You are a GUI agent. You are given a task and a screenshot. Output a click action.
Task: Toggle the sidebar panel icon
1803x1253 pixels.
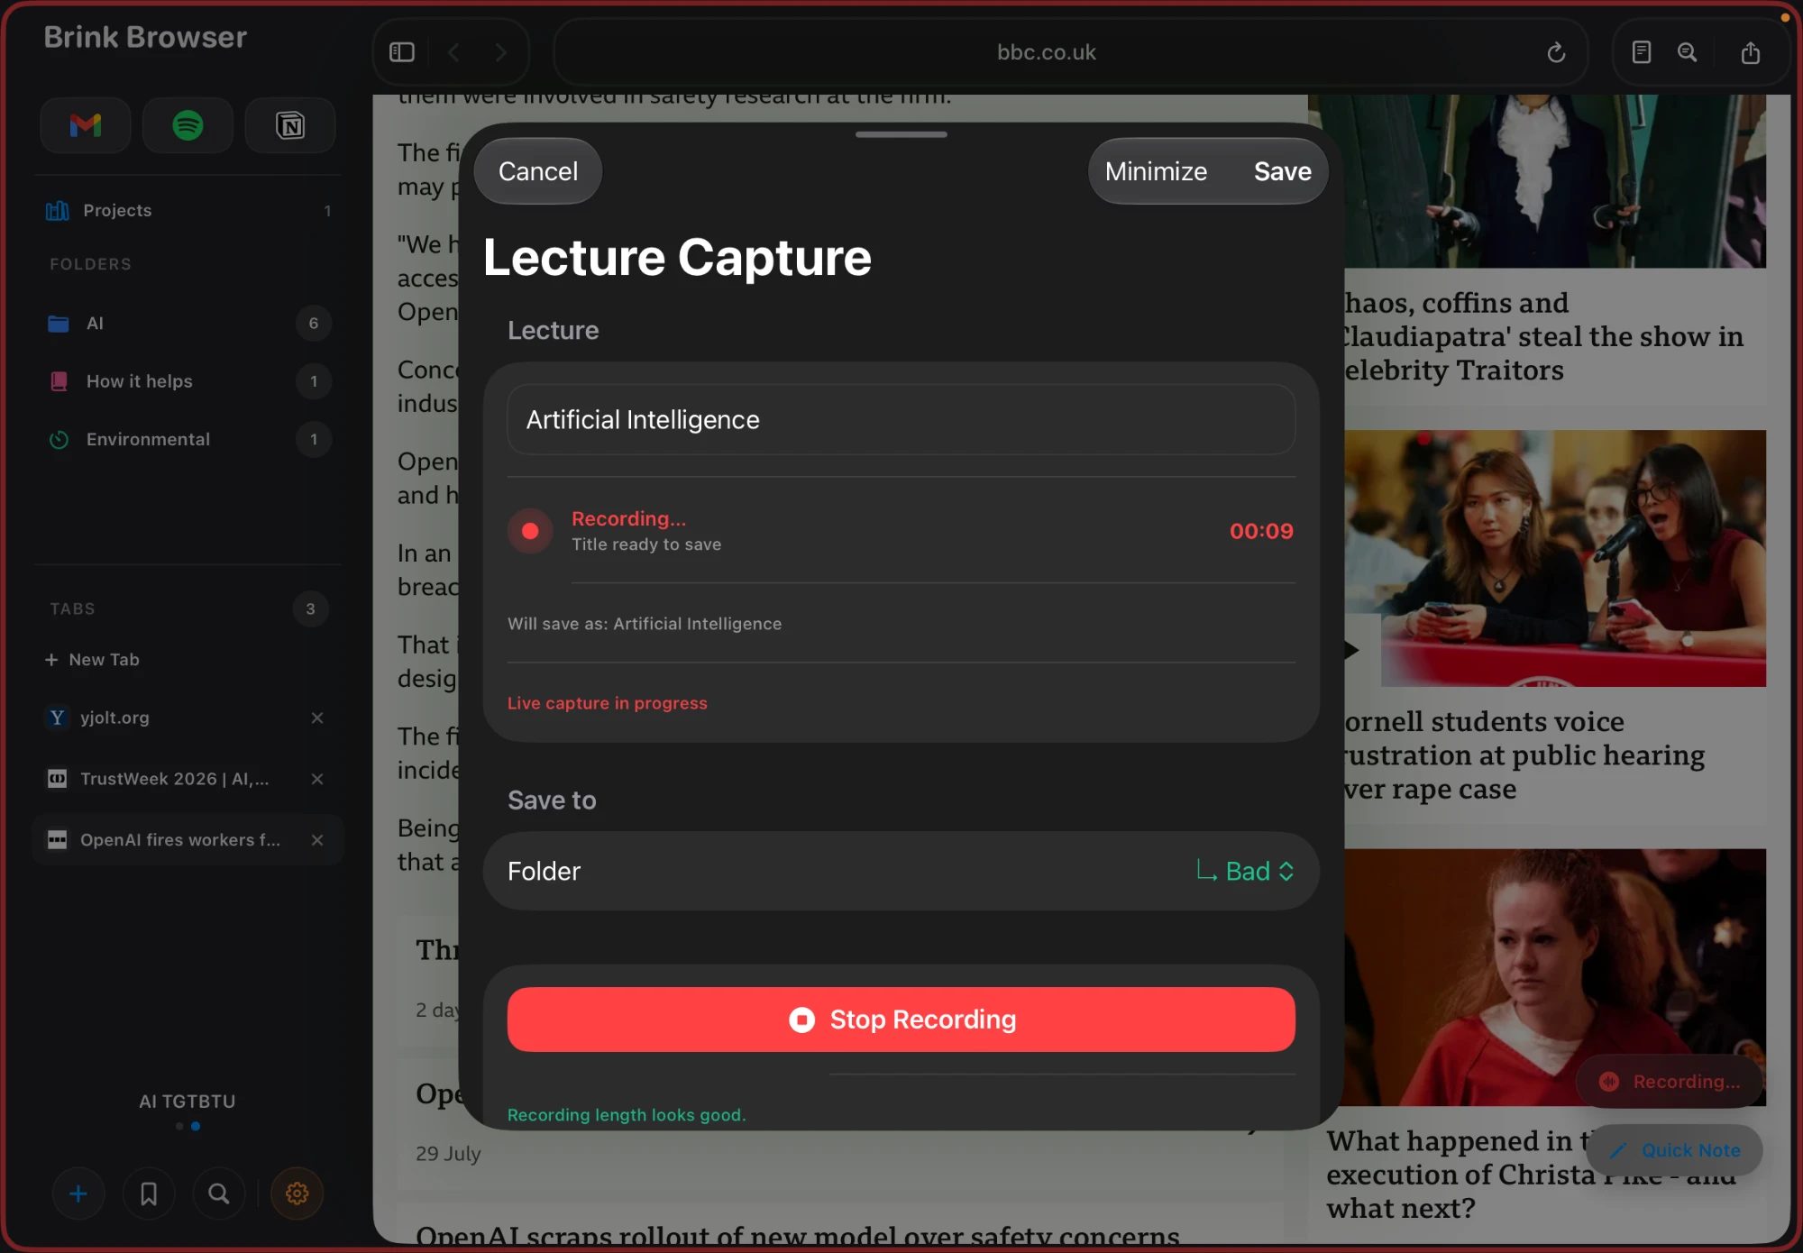402,52
